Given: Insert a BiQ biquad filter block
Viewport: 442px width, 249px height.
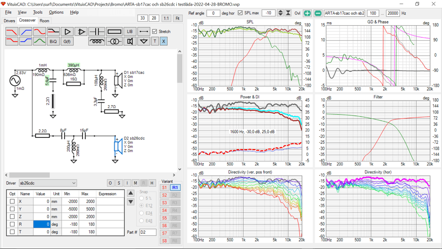Looking at the screenshot, I should tap(53, 41).
